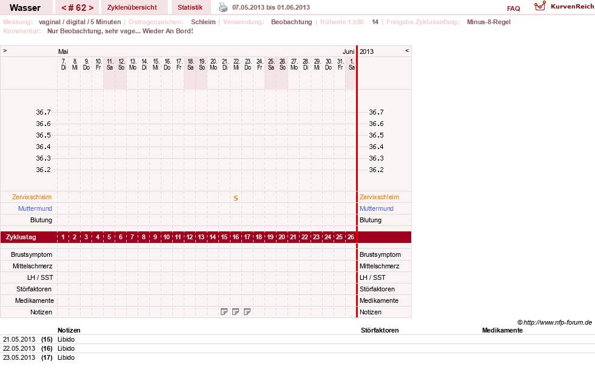The width and height of the screenshot is (595, 378).
Task: Click the date range 07.05.2013 bis 01.06.2013
Action: 271,7
